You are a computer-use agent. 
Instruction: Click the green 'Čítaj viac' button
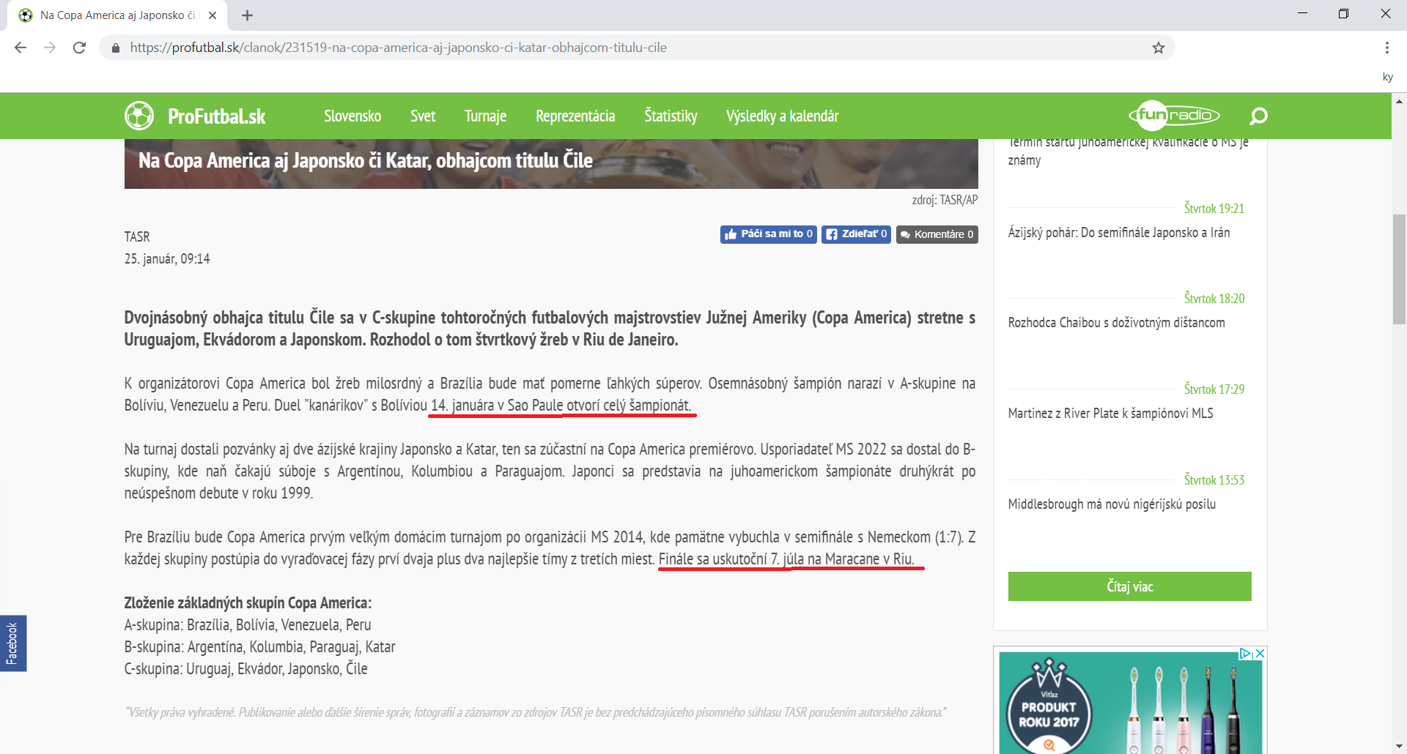click(1129, 586)
